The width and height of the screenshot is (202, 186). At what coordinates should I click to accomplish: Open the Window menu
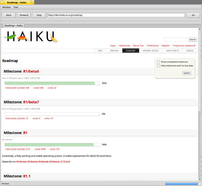point(6,7)
